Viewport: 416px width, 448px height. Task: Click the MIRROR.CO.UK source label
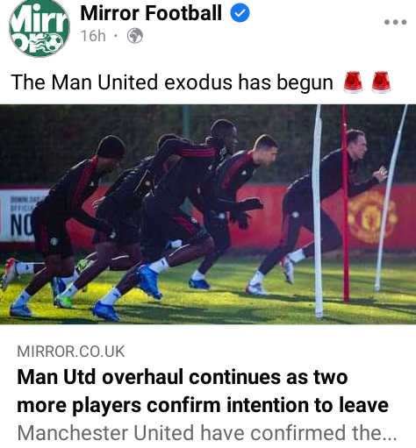[x=71, y=352]
